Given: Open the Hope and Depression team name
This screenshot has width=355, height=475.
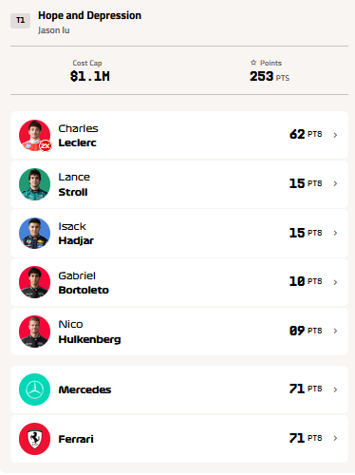Looking at the screenshot, I should pos(89,15).
